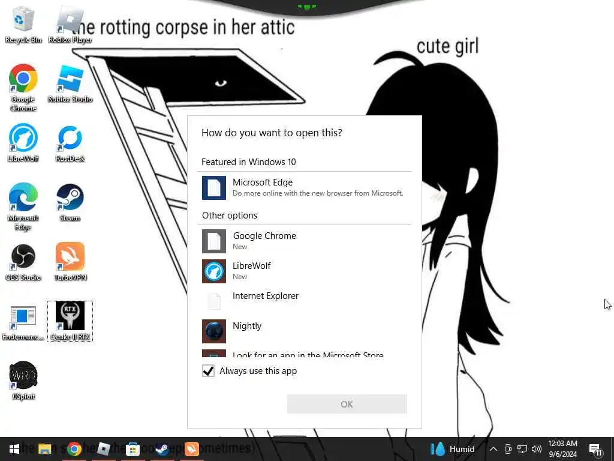Open Roblox from the taskbar
This screenshot has height=461, width=614.
(103, 449)
